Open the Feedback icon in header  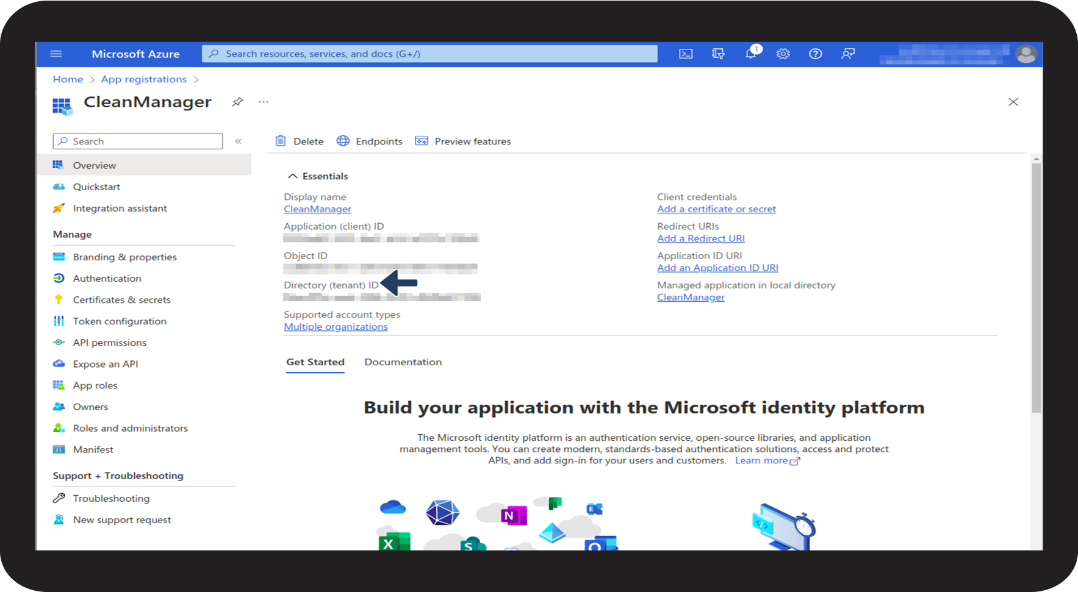click(x=847, y=54)
